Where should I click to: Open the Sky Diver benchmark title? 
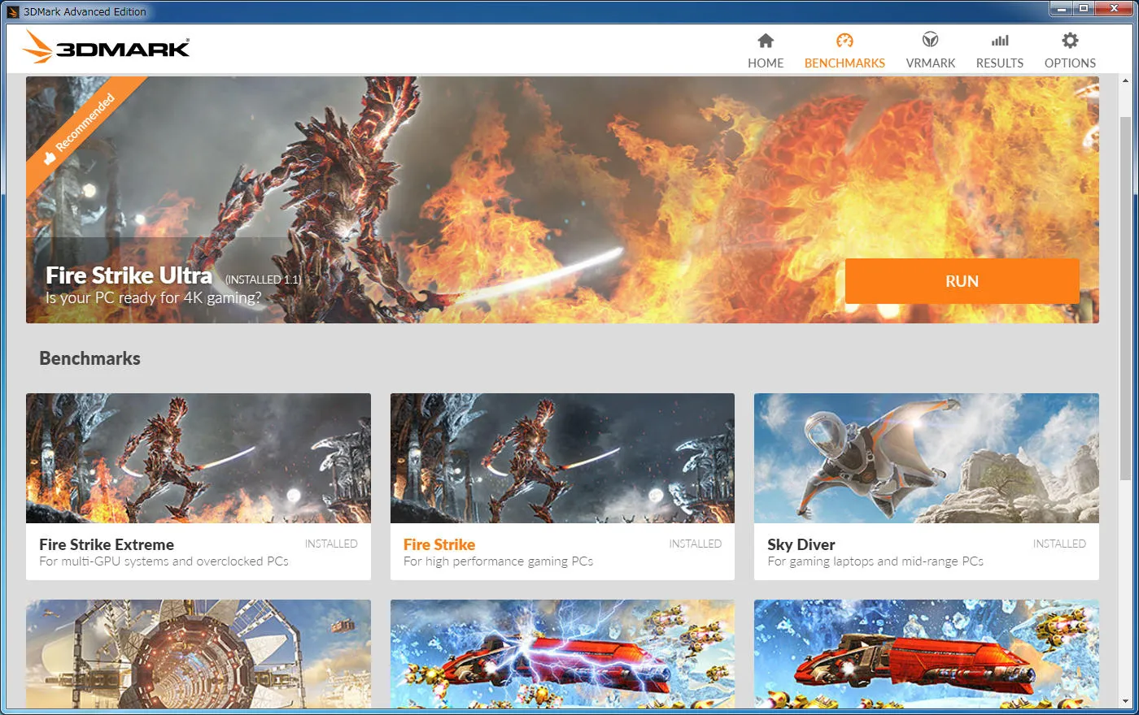click(x=801, y=544)
